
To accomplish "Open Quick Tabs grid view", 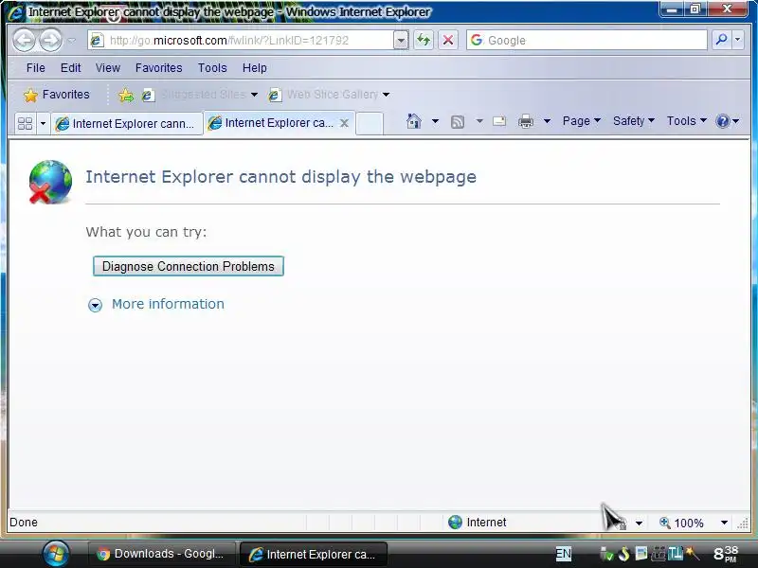I will tap(25, 124).
